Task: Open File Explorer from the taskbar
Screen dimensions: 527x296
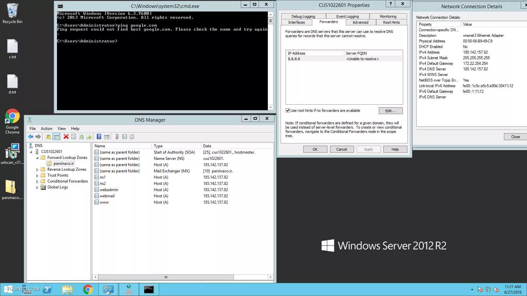Action: coord(68,289)
